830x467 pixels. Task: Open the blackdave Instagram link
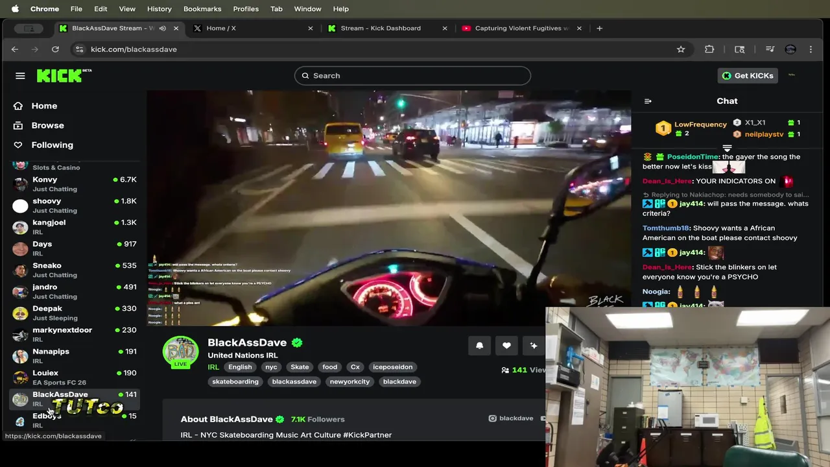point(511,418)
